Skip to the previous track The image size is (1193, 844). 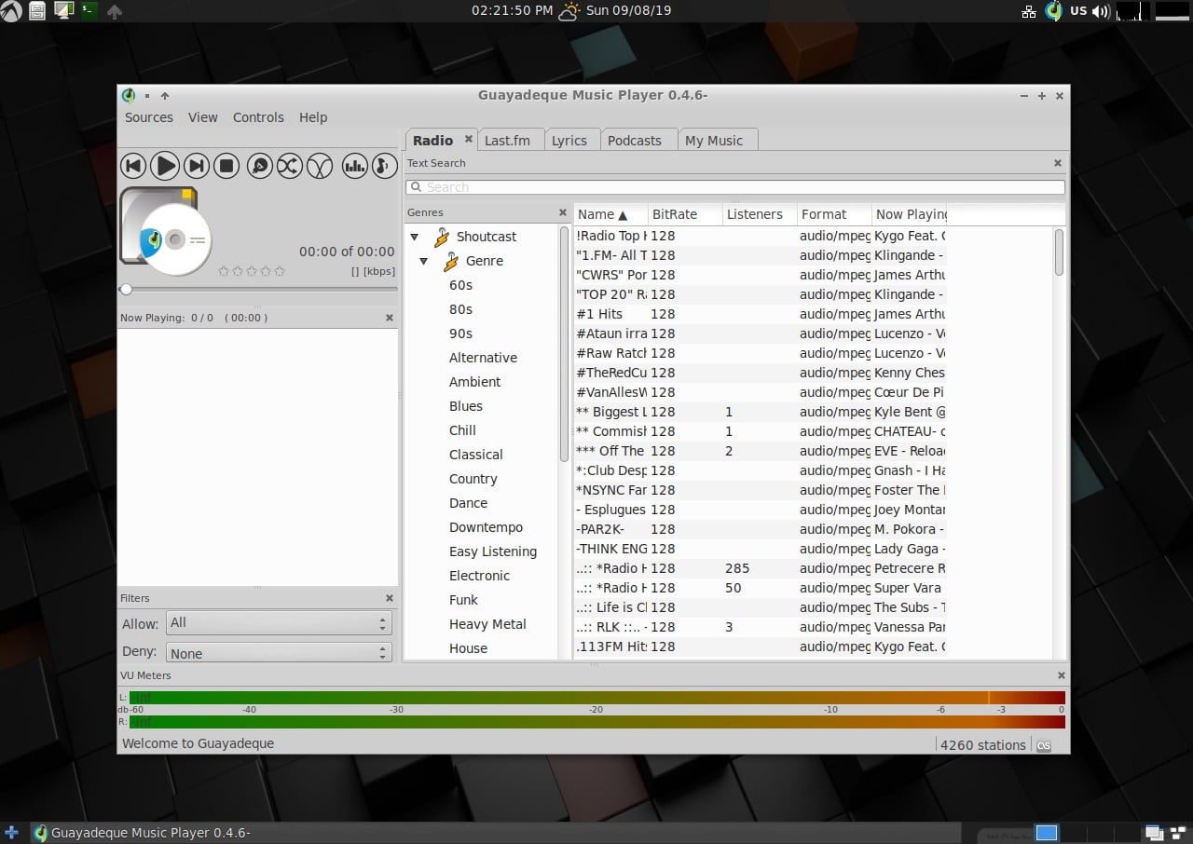click(x=133, y=165)
